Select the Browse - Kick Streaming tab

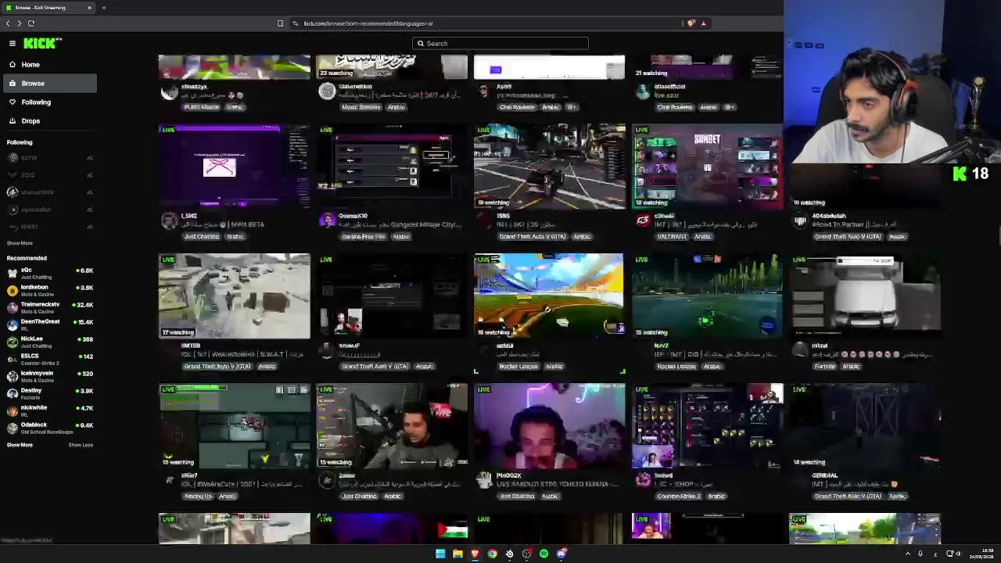tap(48, 8)
